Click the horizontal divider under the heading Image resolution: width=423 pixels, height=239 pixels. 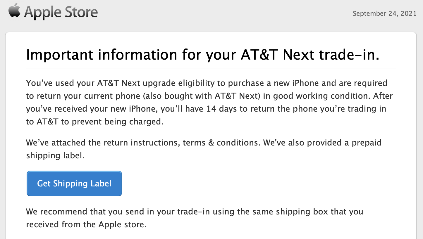click(x=211, y=68)
